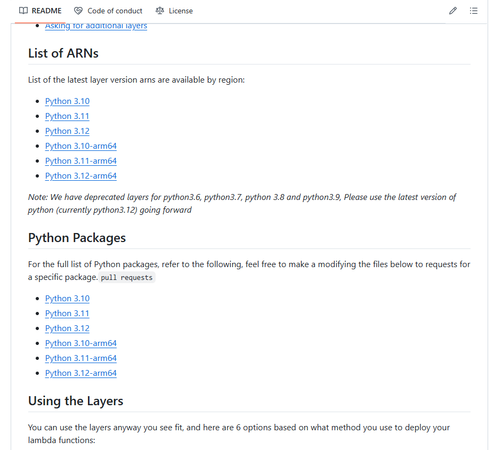The width and height of the screenshot is (494, 450).
Task: Open the Asking for additional layers link
Action: [x=96, y=26]
